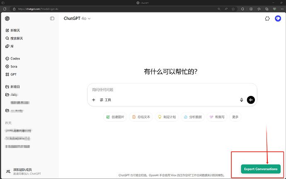Screen dimensions: 286x179
Task: Select the 总结文本 suggestion chip
Action: point(141,117)
